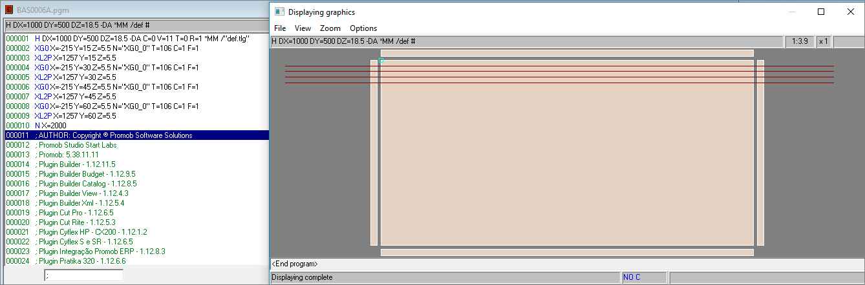Click the bottom edge strip view of panel

(567, 252)
